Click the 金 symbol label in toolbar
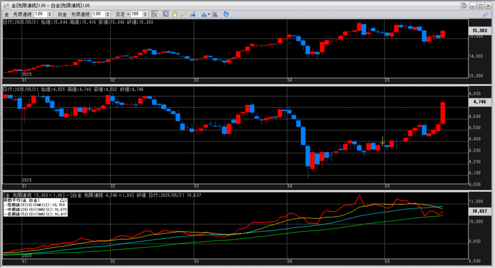The height and width of the screenshot is (268, 495). tap(7, 14)
